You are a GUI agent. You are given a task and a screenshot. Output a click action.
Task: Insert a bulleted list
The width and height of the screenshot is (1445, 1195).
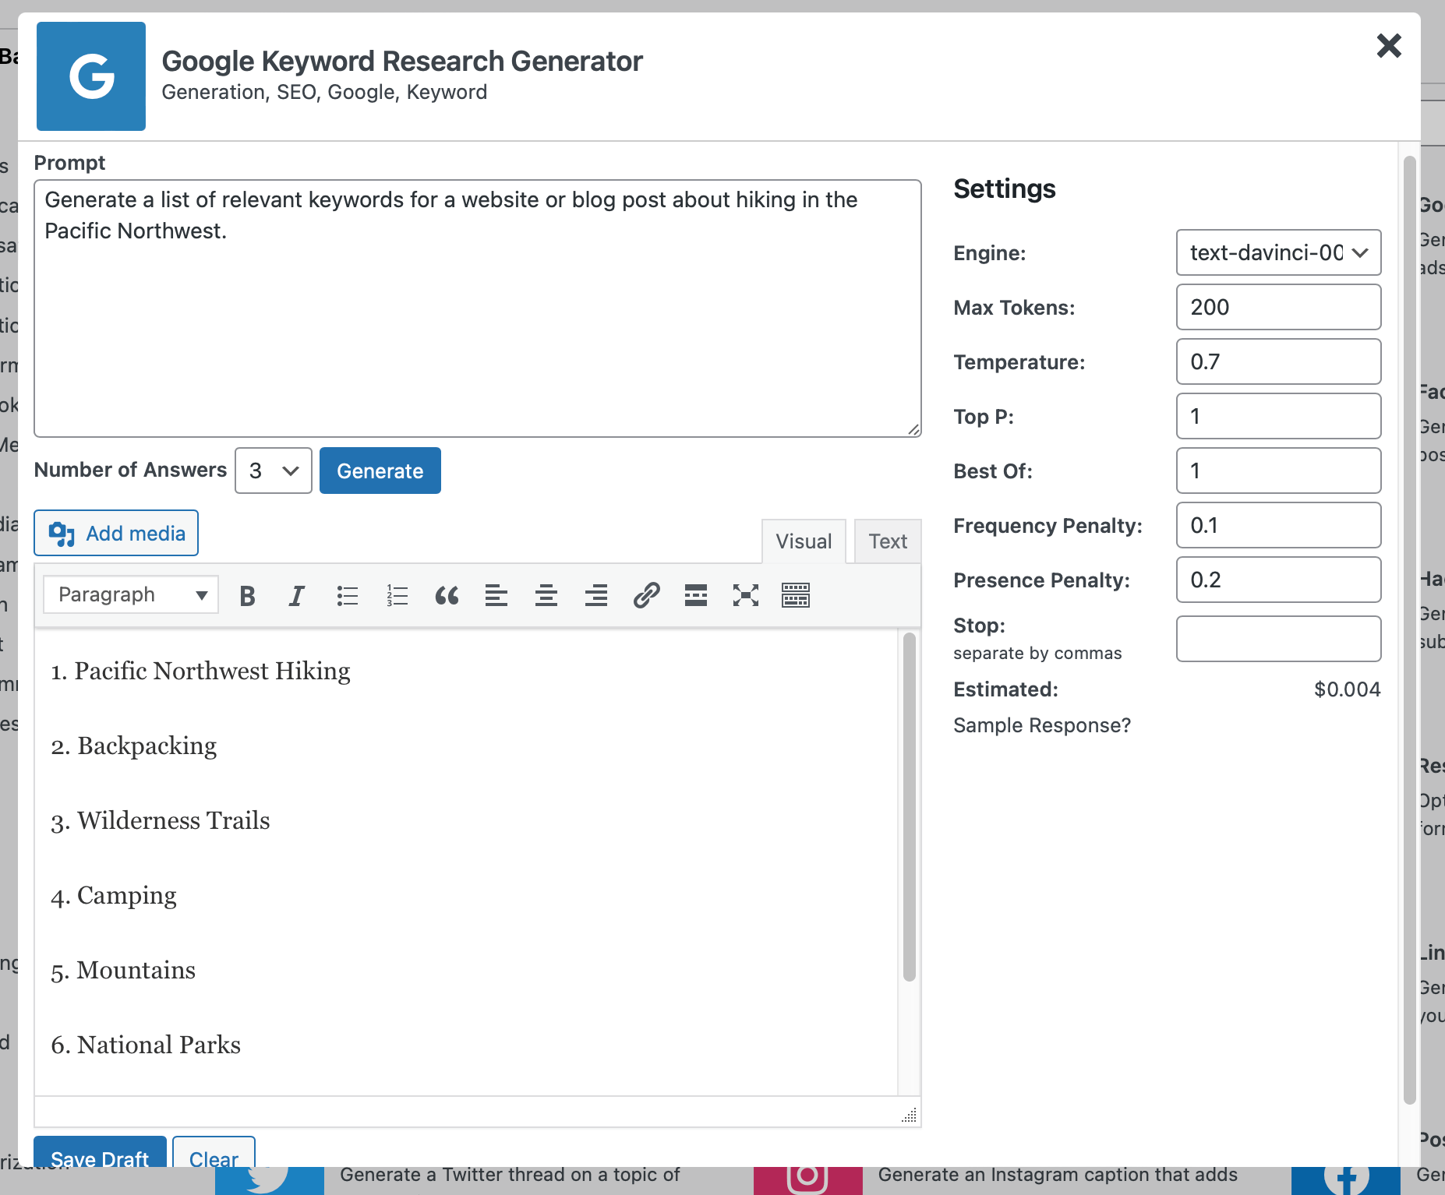tap(347, 596)
